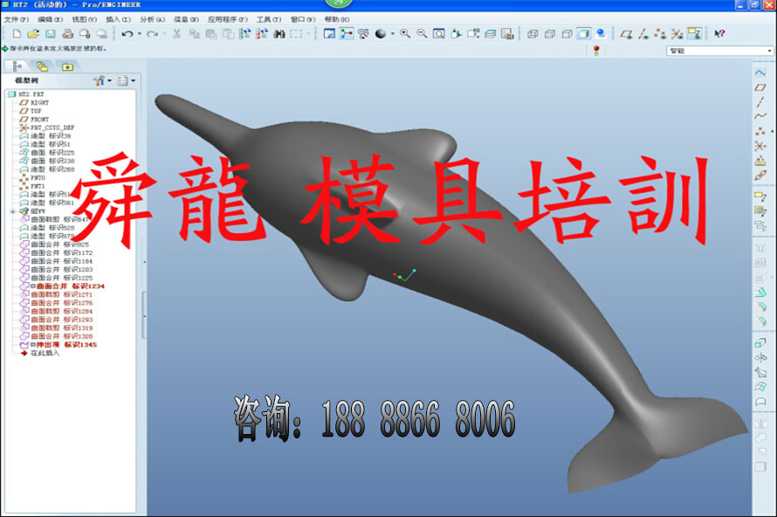The width and height of the screenshot is (777, 517).
Task: Open the shaded sphere appearance tool
Action: [381, 34]
